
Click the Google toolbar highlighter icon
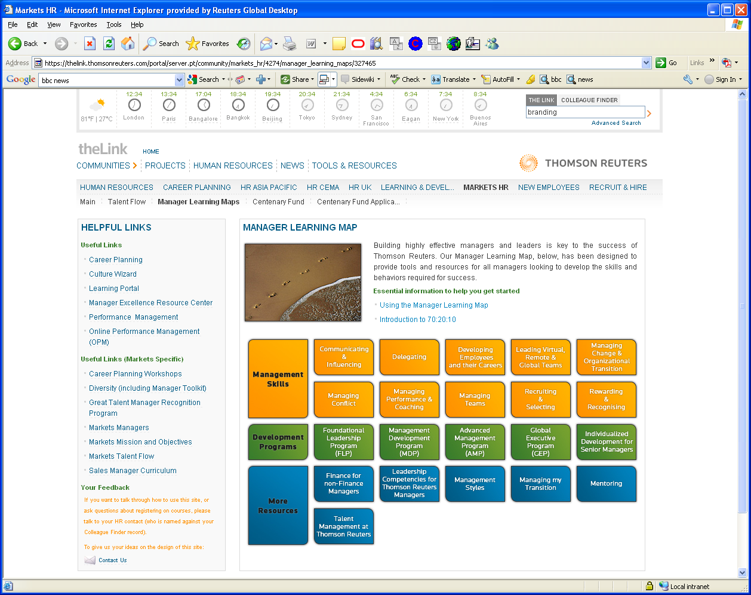[530, 79]
